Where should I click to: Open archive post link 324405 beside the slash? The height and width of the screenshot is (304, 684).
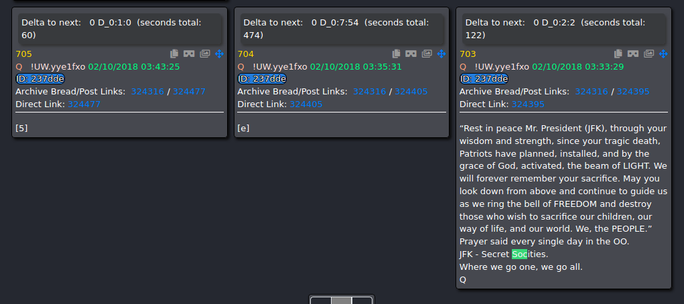(x=411, y=92)
